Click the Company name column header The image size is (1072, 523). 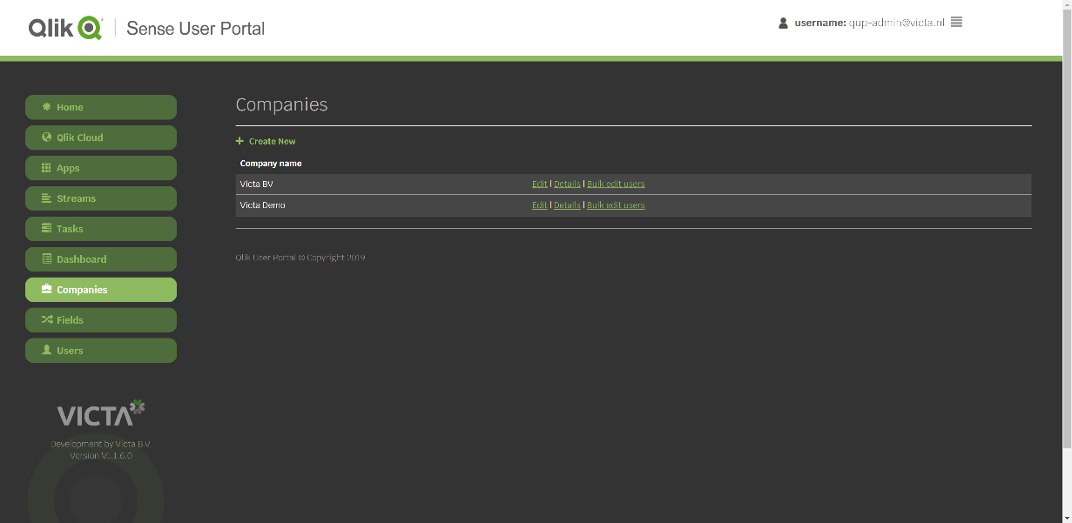pos(271,164)
